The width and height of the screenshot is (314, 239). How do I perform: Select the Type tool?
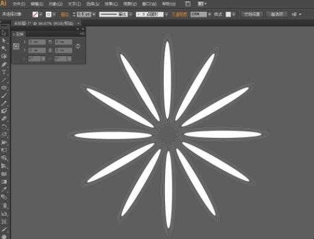pyautogui.click(x=4, y=72)
